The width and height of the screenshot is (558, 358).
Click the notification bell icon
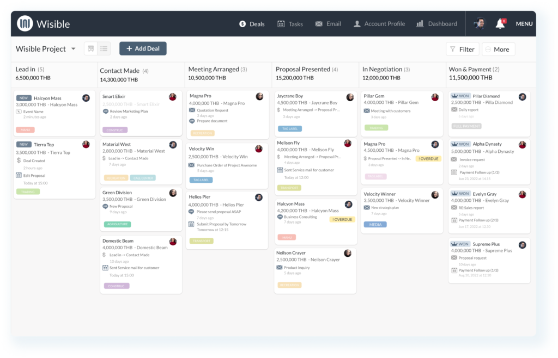(500, 24)
